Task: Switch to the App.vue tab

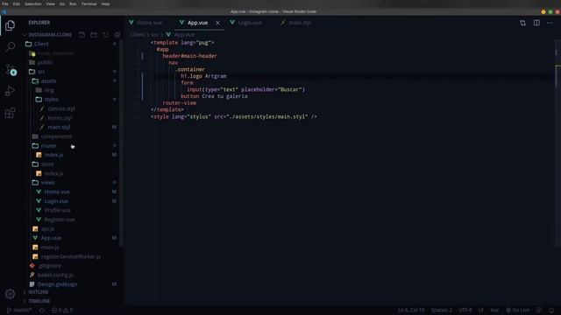Action: [197, 23]
